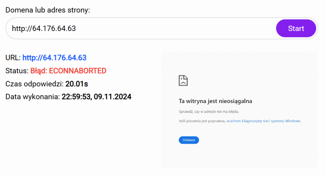Click the sad page error icon
This screenshot has height=176, width=326.
(183, 81)
